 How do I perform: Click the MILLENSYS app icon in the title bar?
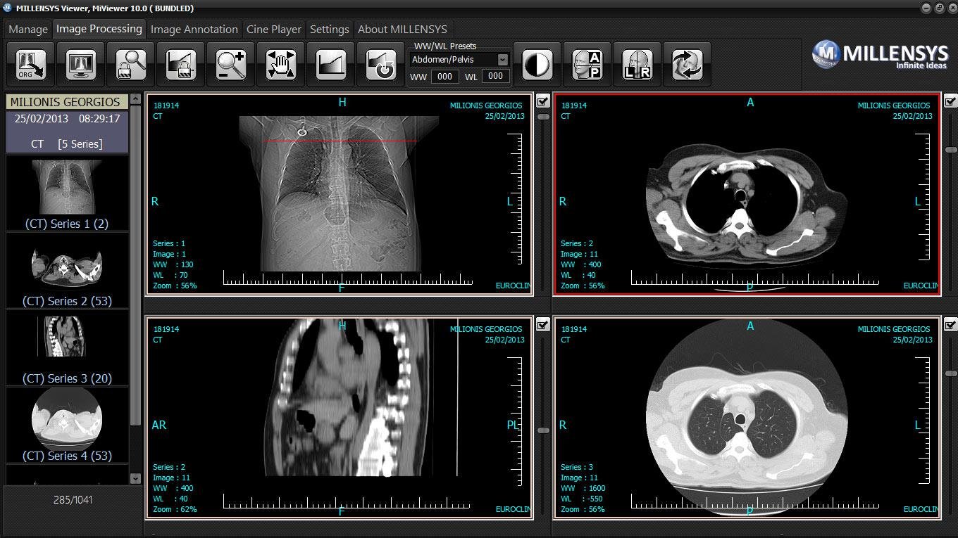click(8, 8)
